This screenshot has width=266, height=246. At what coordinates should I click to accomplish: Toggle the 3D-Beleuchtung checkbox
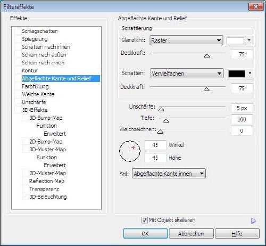coord(26,196)
